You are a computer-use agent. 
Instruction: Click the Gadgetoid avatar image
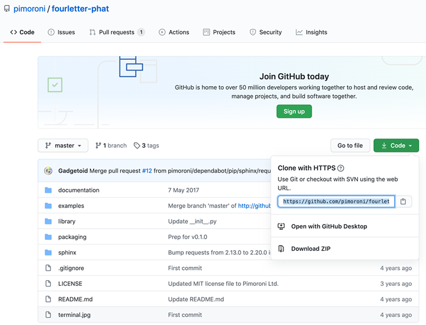coord(48,171)
